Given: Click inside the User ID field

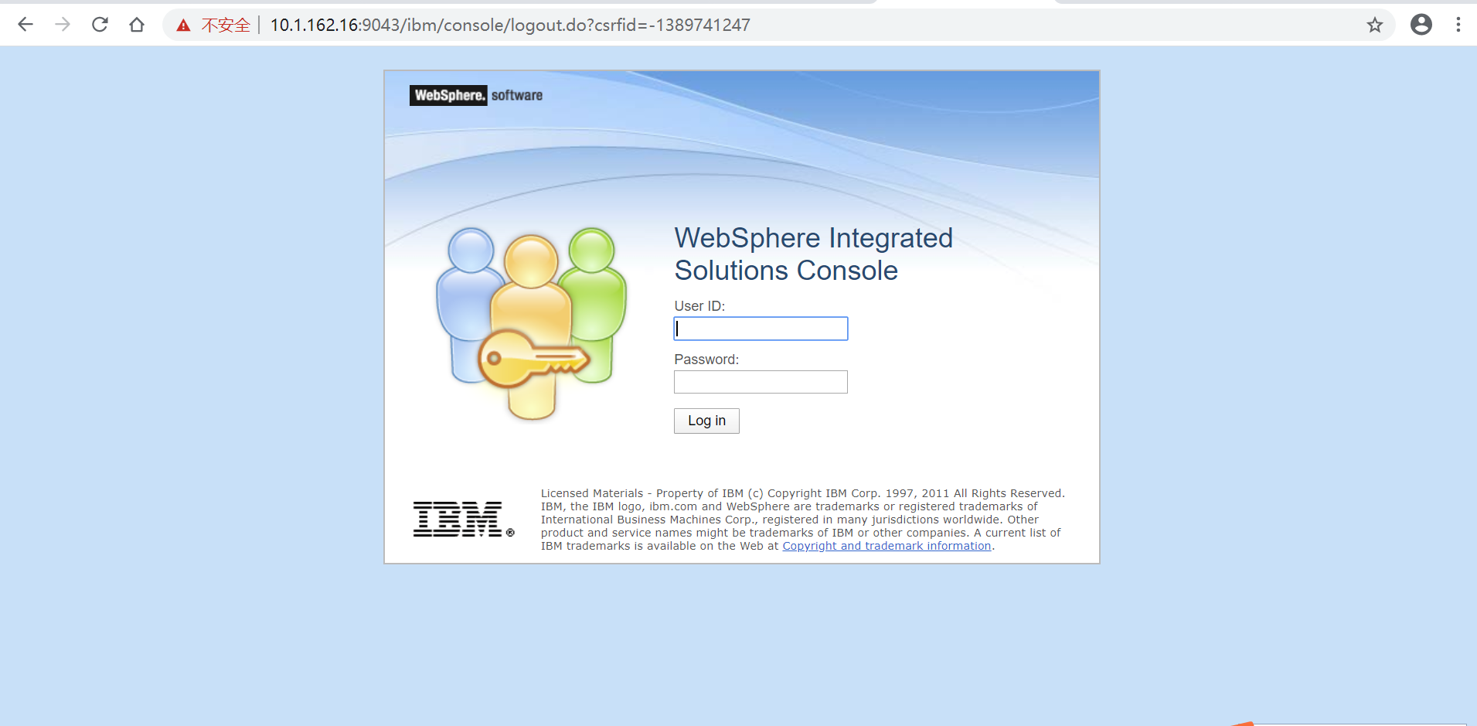Looking at the screenshot, I should click(x=760, y=328).
